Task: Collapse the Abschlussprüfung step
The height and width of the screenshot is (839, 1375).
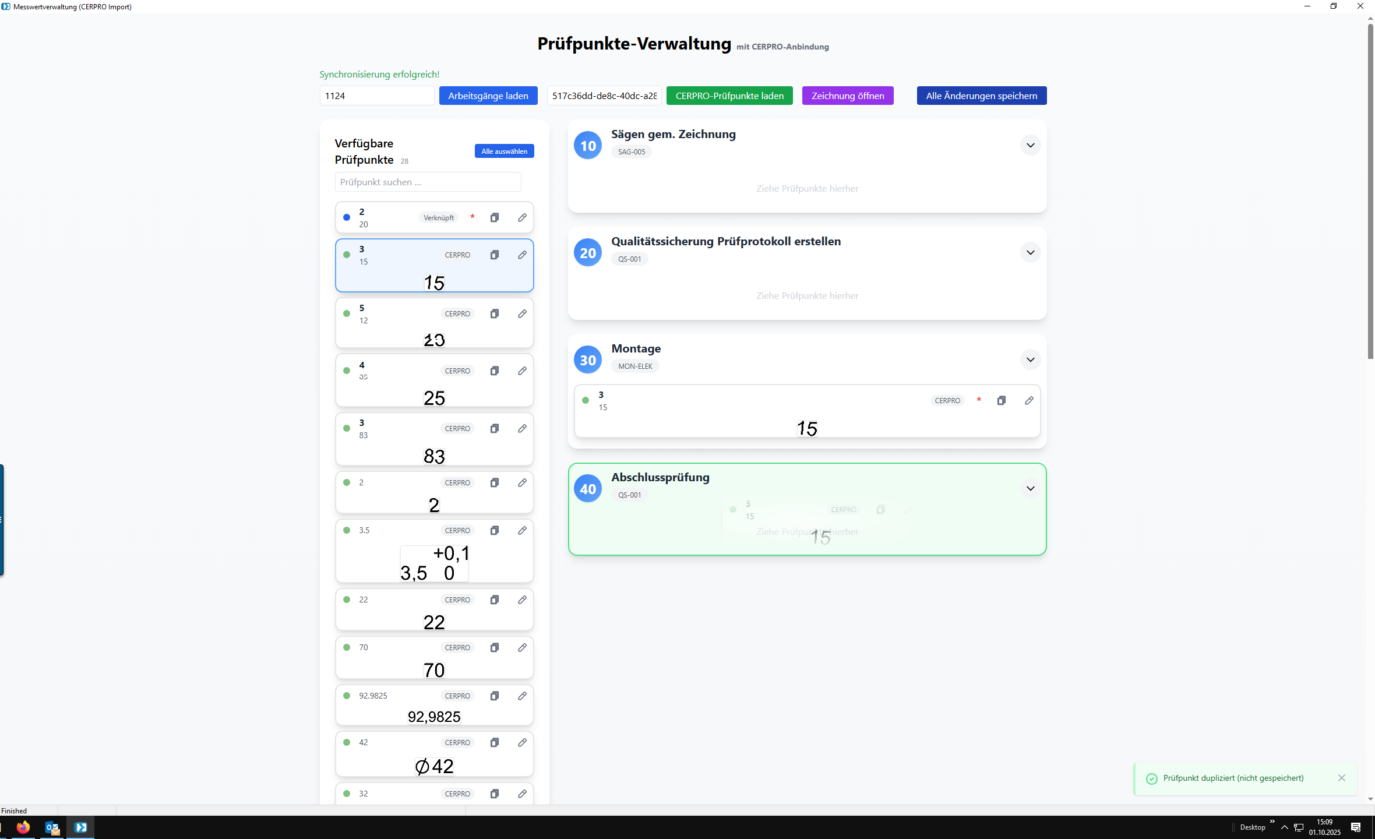Action: [x=1030, y=488]
